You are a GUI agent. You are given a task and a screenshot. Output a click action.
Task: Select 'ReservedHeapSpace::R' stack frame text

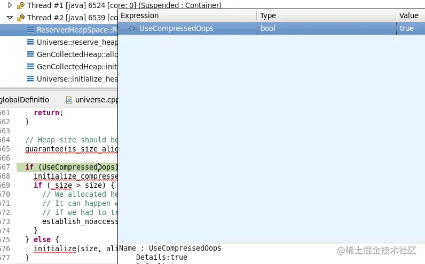coord(77,30)
